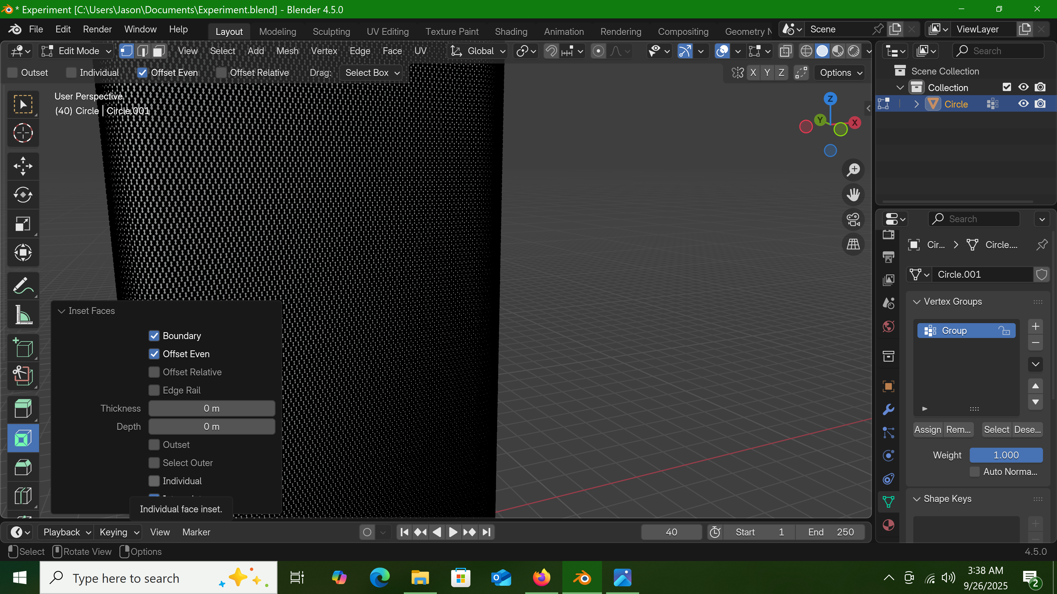Switch to Sculpting workspace tab
Image resolution: width=1057 pixels, height=594 pixels.
[331, 32]
